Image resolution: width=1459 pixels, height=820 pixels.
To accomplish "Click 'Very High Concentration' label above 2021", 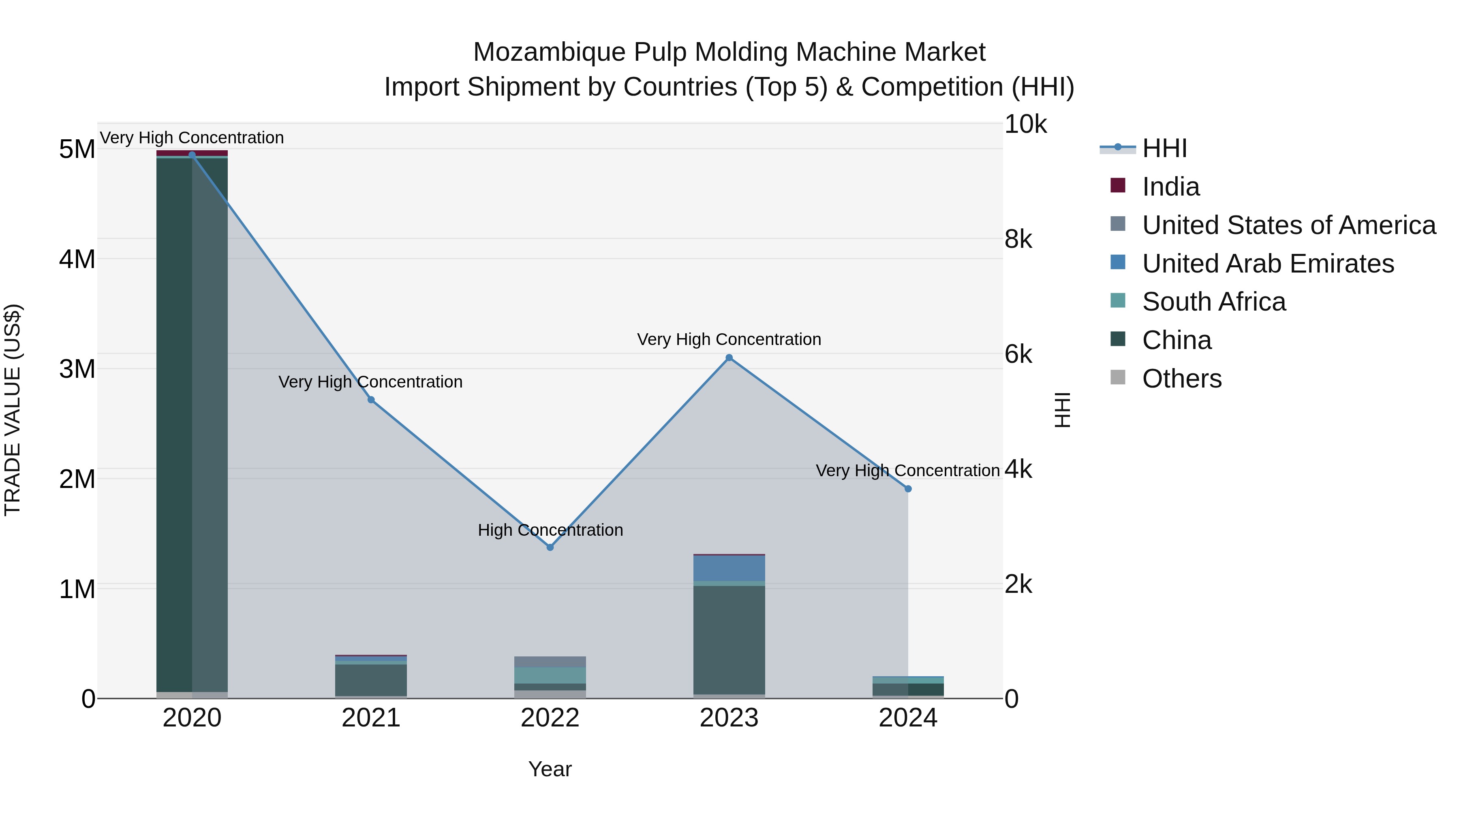I will 370,382.
